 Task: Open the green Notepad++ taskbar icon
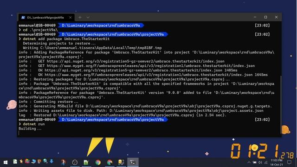coord(86,162)
